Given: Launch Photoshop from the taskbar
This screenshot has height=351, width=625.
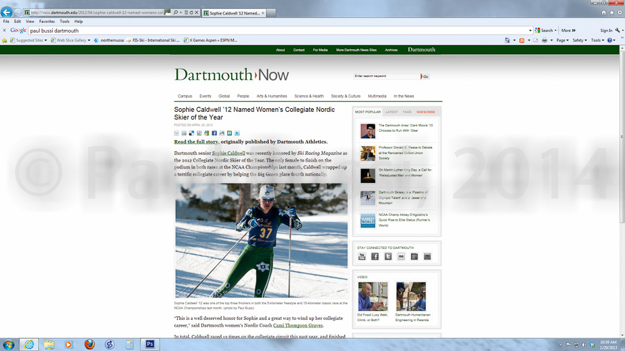Looking at the screenshot, I should (x=150, y=344).
